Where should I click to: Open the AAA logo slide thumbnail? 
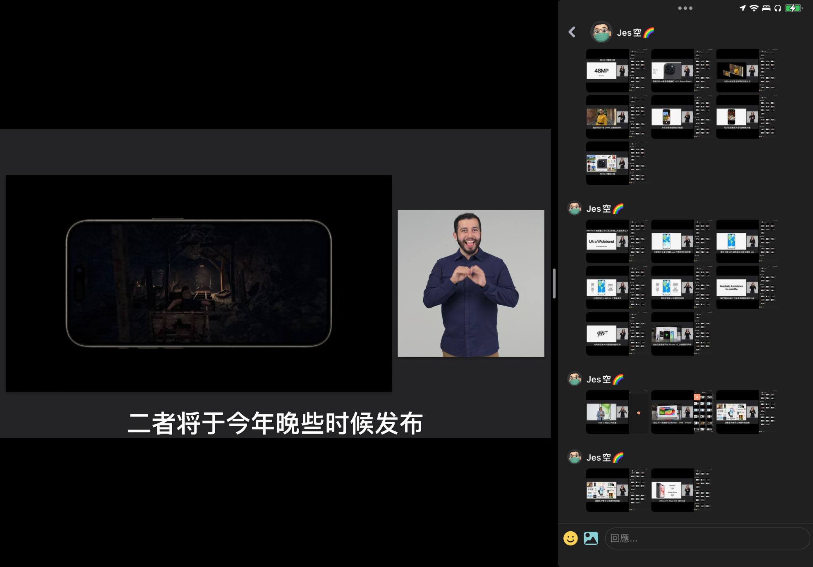click(x=616, y=333)
